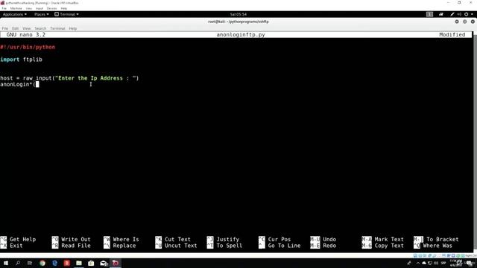The image size is (477, 268).
Task: Open Windows taskbar search magnifier
Action: pyautogui.click(x=18, y=263)
